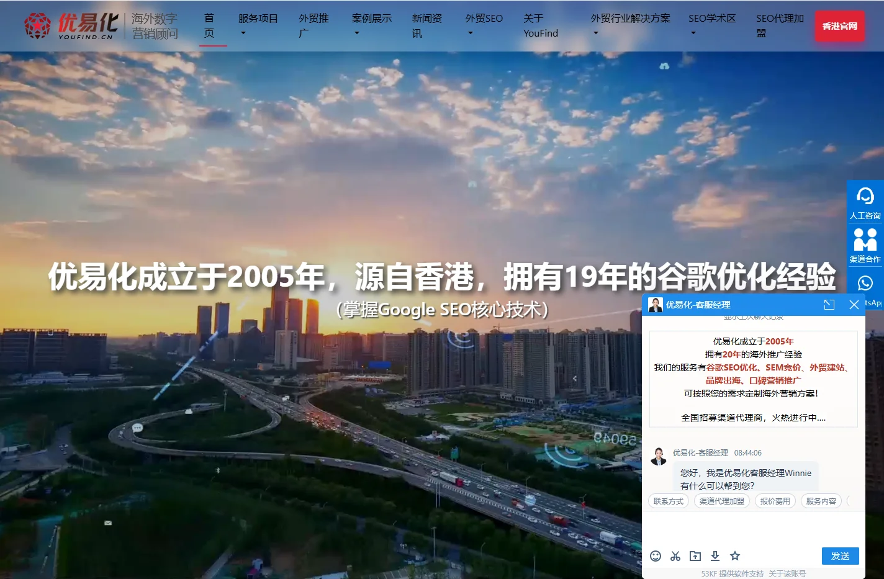Expand the 服务项目 dropdown menu
The height and width of the screenshot is (579, 884).
(258, 25)
